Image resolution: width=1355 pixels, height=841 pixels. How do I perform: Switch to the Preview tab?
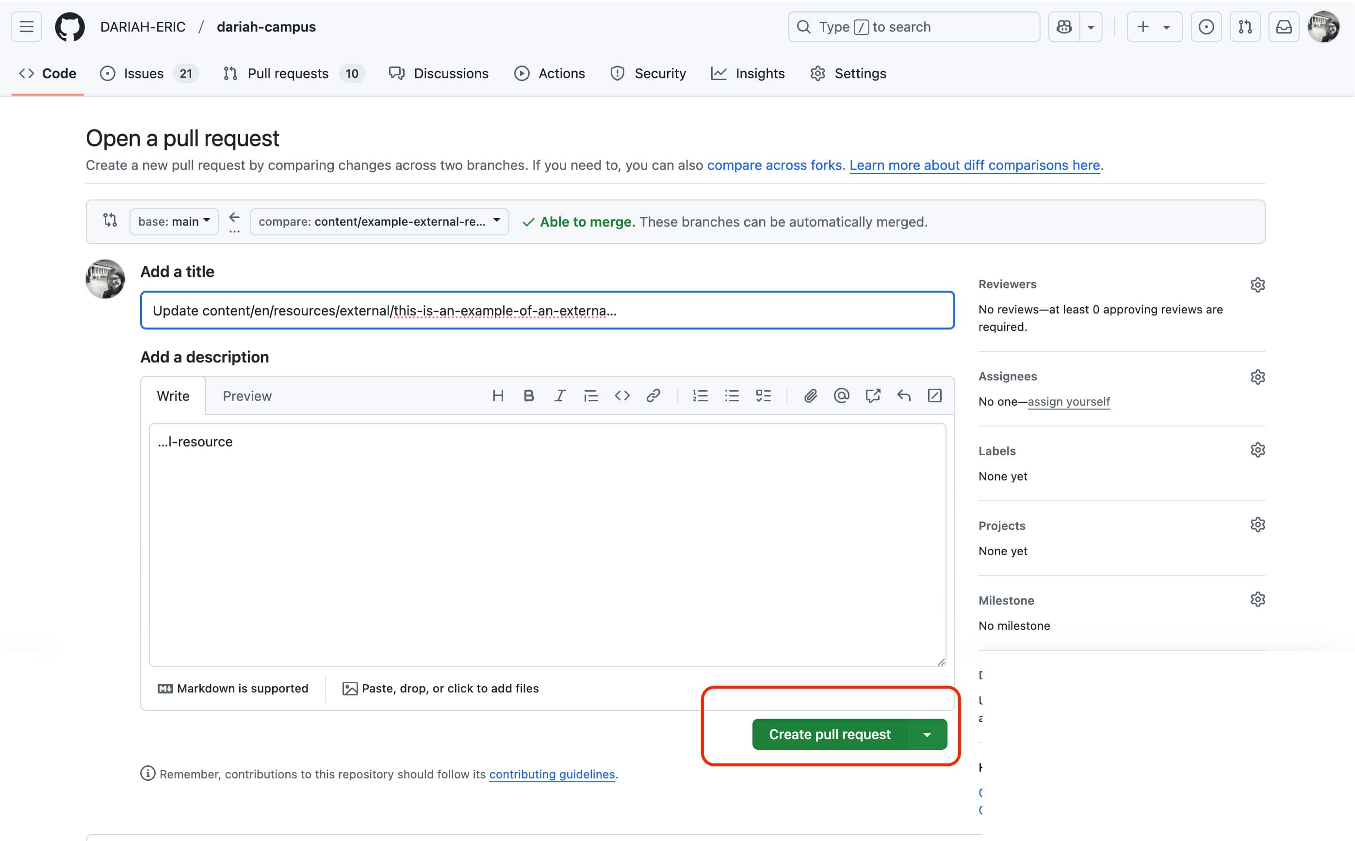pos(247,396)
